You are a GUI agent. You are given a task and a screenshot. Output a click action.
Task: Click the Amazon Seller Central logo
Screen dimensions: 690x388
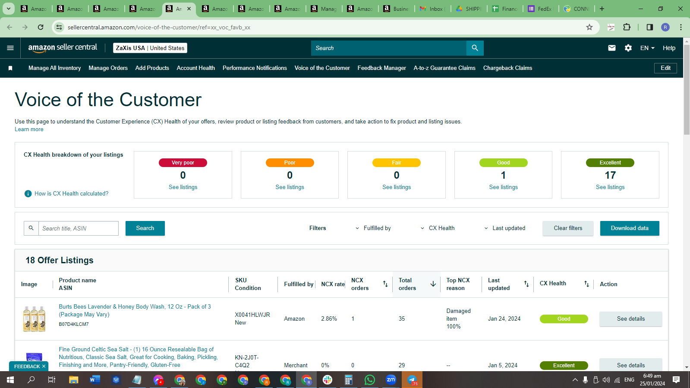tap(63, 48)
